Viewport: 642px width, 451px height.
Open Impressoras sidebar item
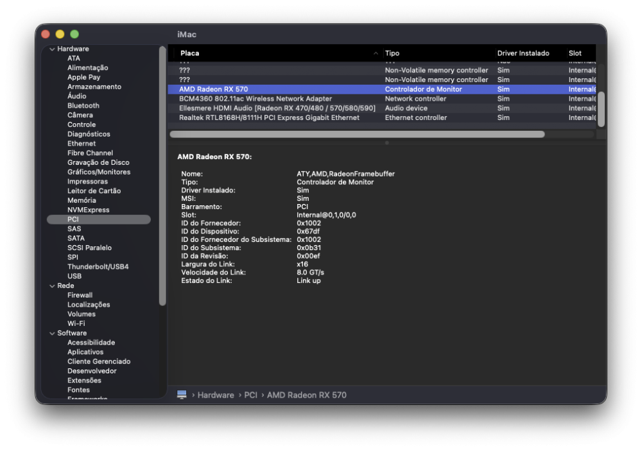tap(87, 182)
